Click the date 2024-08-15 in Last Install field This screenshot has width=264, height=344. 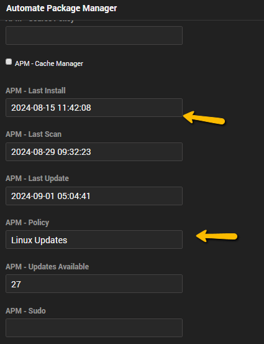[33, 108]
